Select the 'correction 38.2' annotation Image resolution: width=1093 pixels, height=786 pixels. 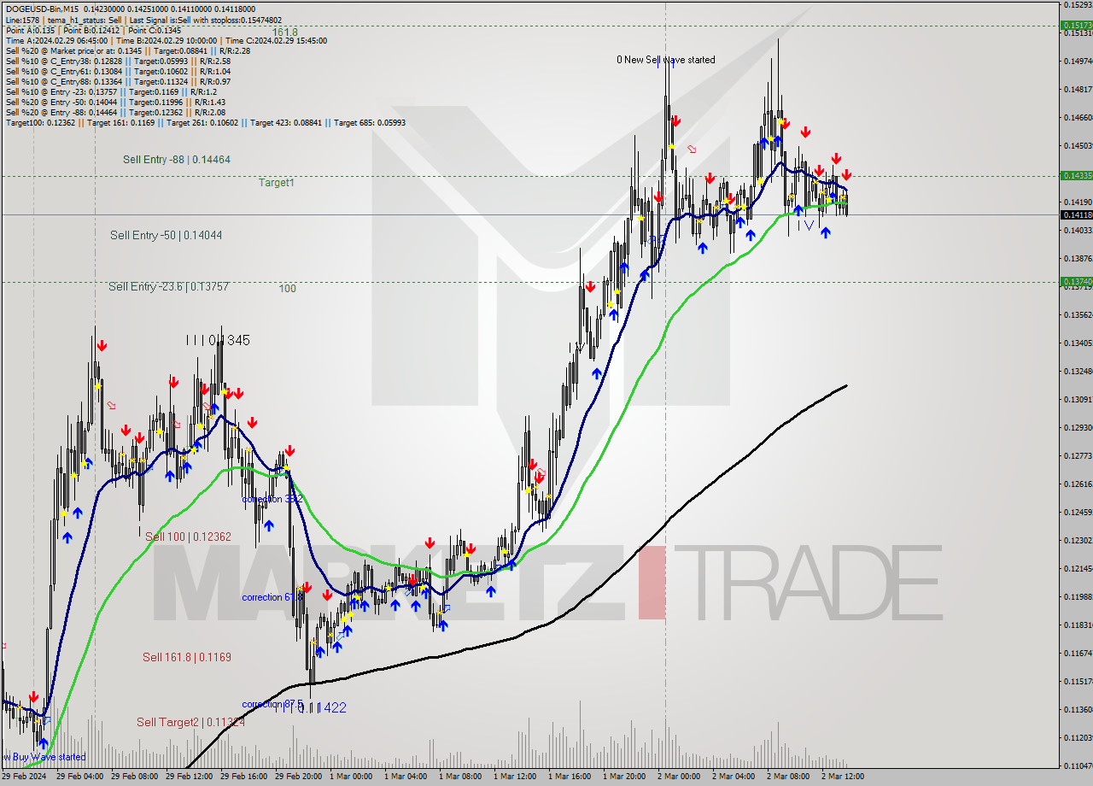pos(273,499)
